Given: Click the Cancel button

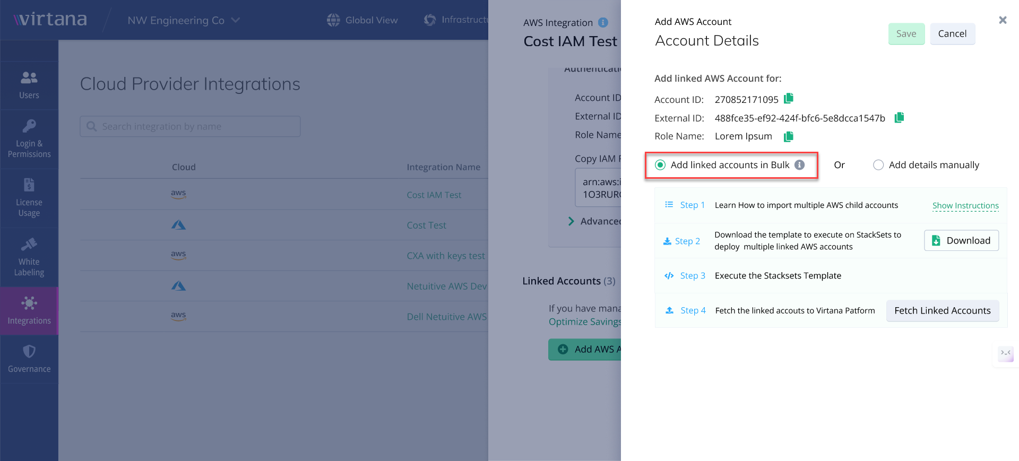Looking at the screenshot, I should click(x=952, y=34).
